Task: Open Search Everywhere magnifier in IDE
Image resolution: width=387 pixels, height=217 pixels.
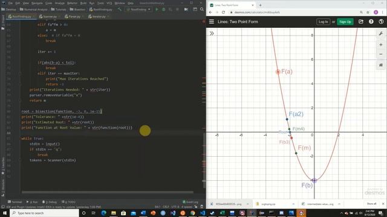Action: click(202, 10)
